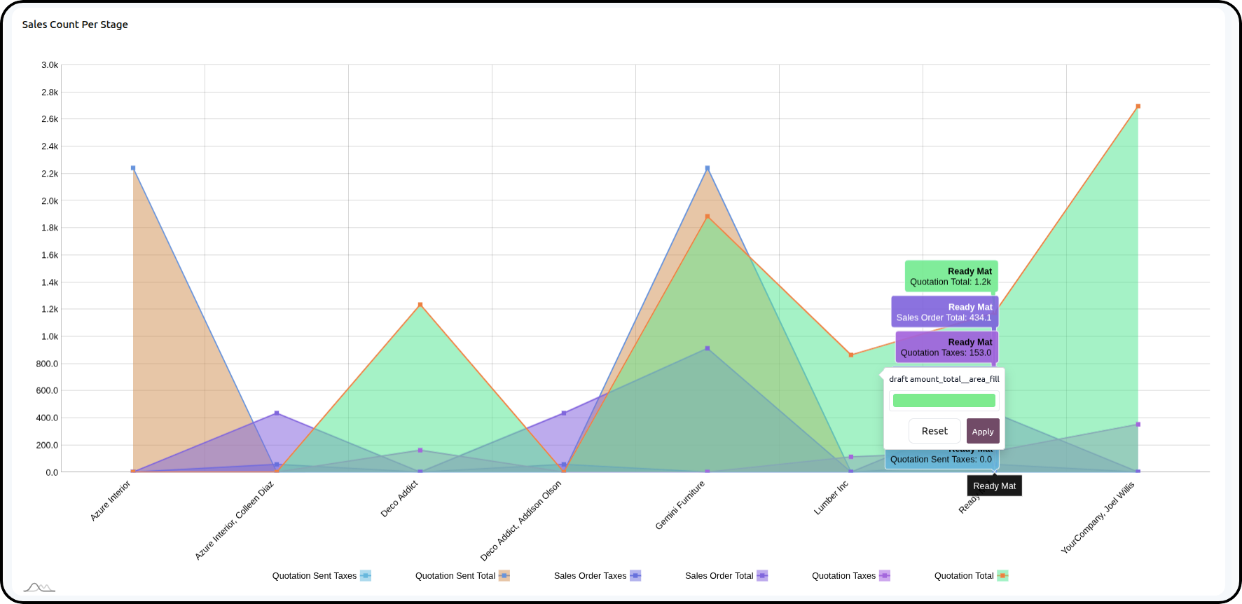Click the Quotation Sent Taxes legend marker

366,576
